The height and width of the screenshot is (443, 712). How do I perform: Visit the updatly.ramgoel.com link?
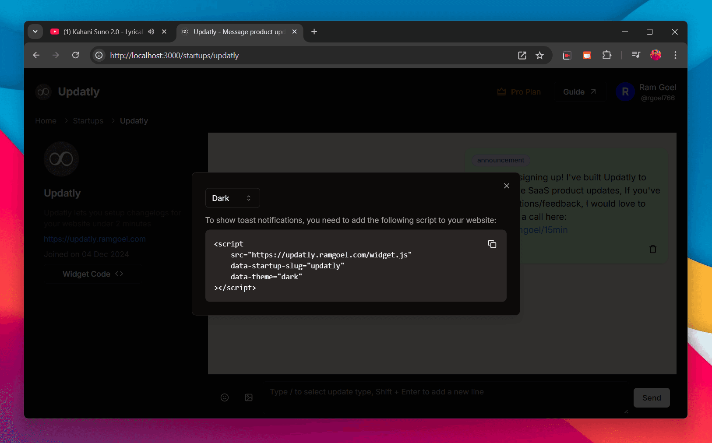[x=95, y=239]
